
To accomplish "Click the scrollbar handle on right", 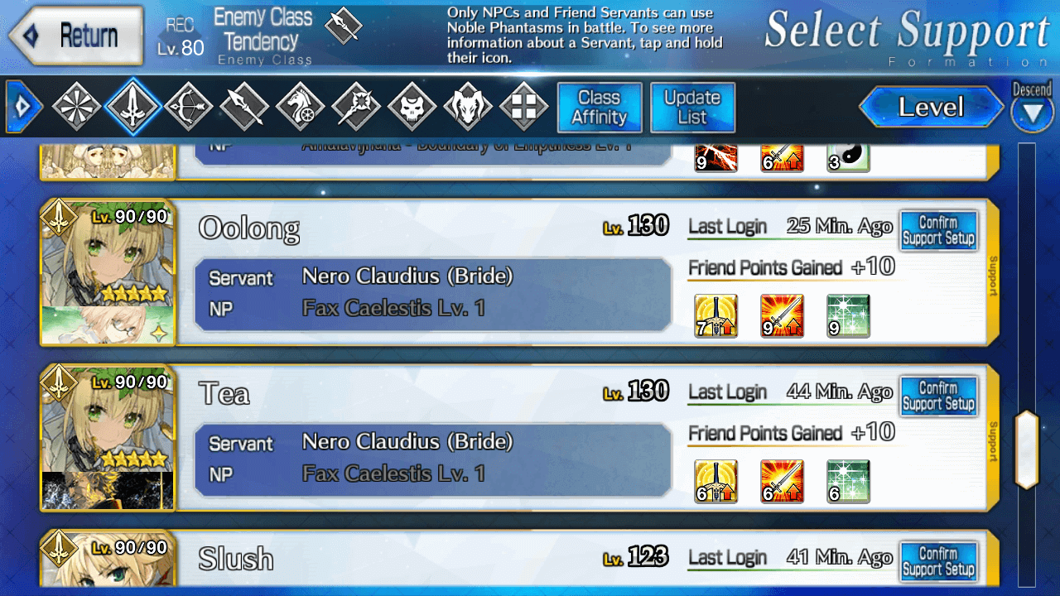I will (x=1027, y=449).
